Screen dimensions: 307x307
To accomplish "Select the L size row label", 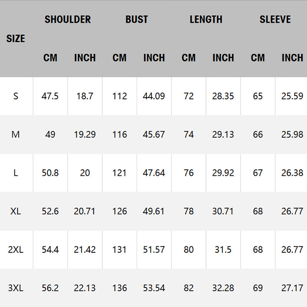I will (x=16, y=173).
